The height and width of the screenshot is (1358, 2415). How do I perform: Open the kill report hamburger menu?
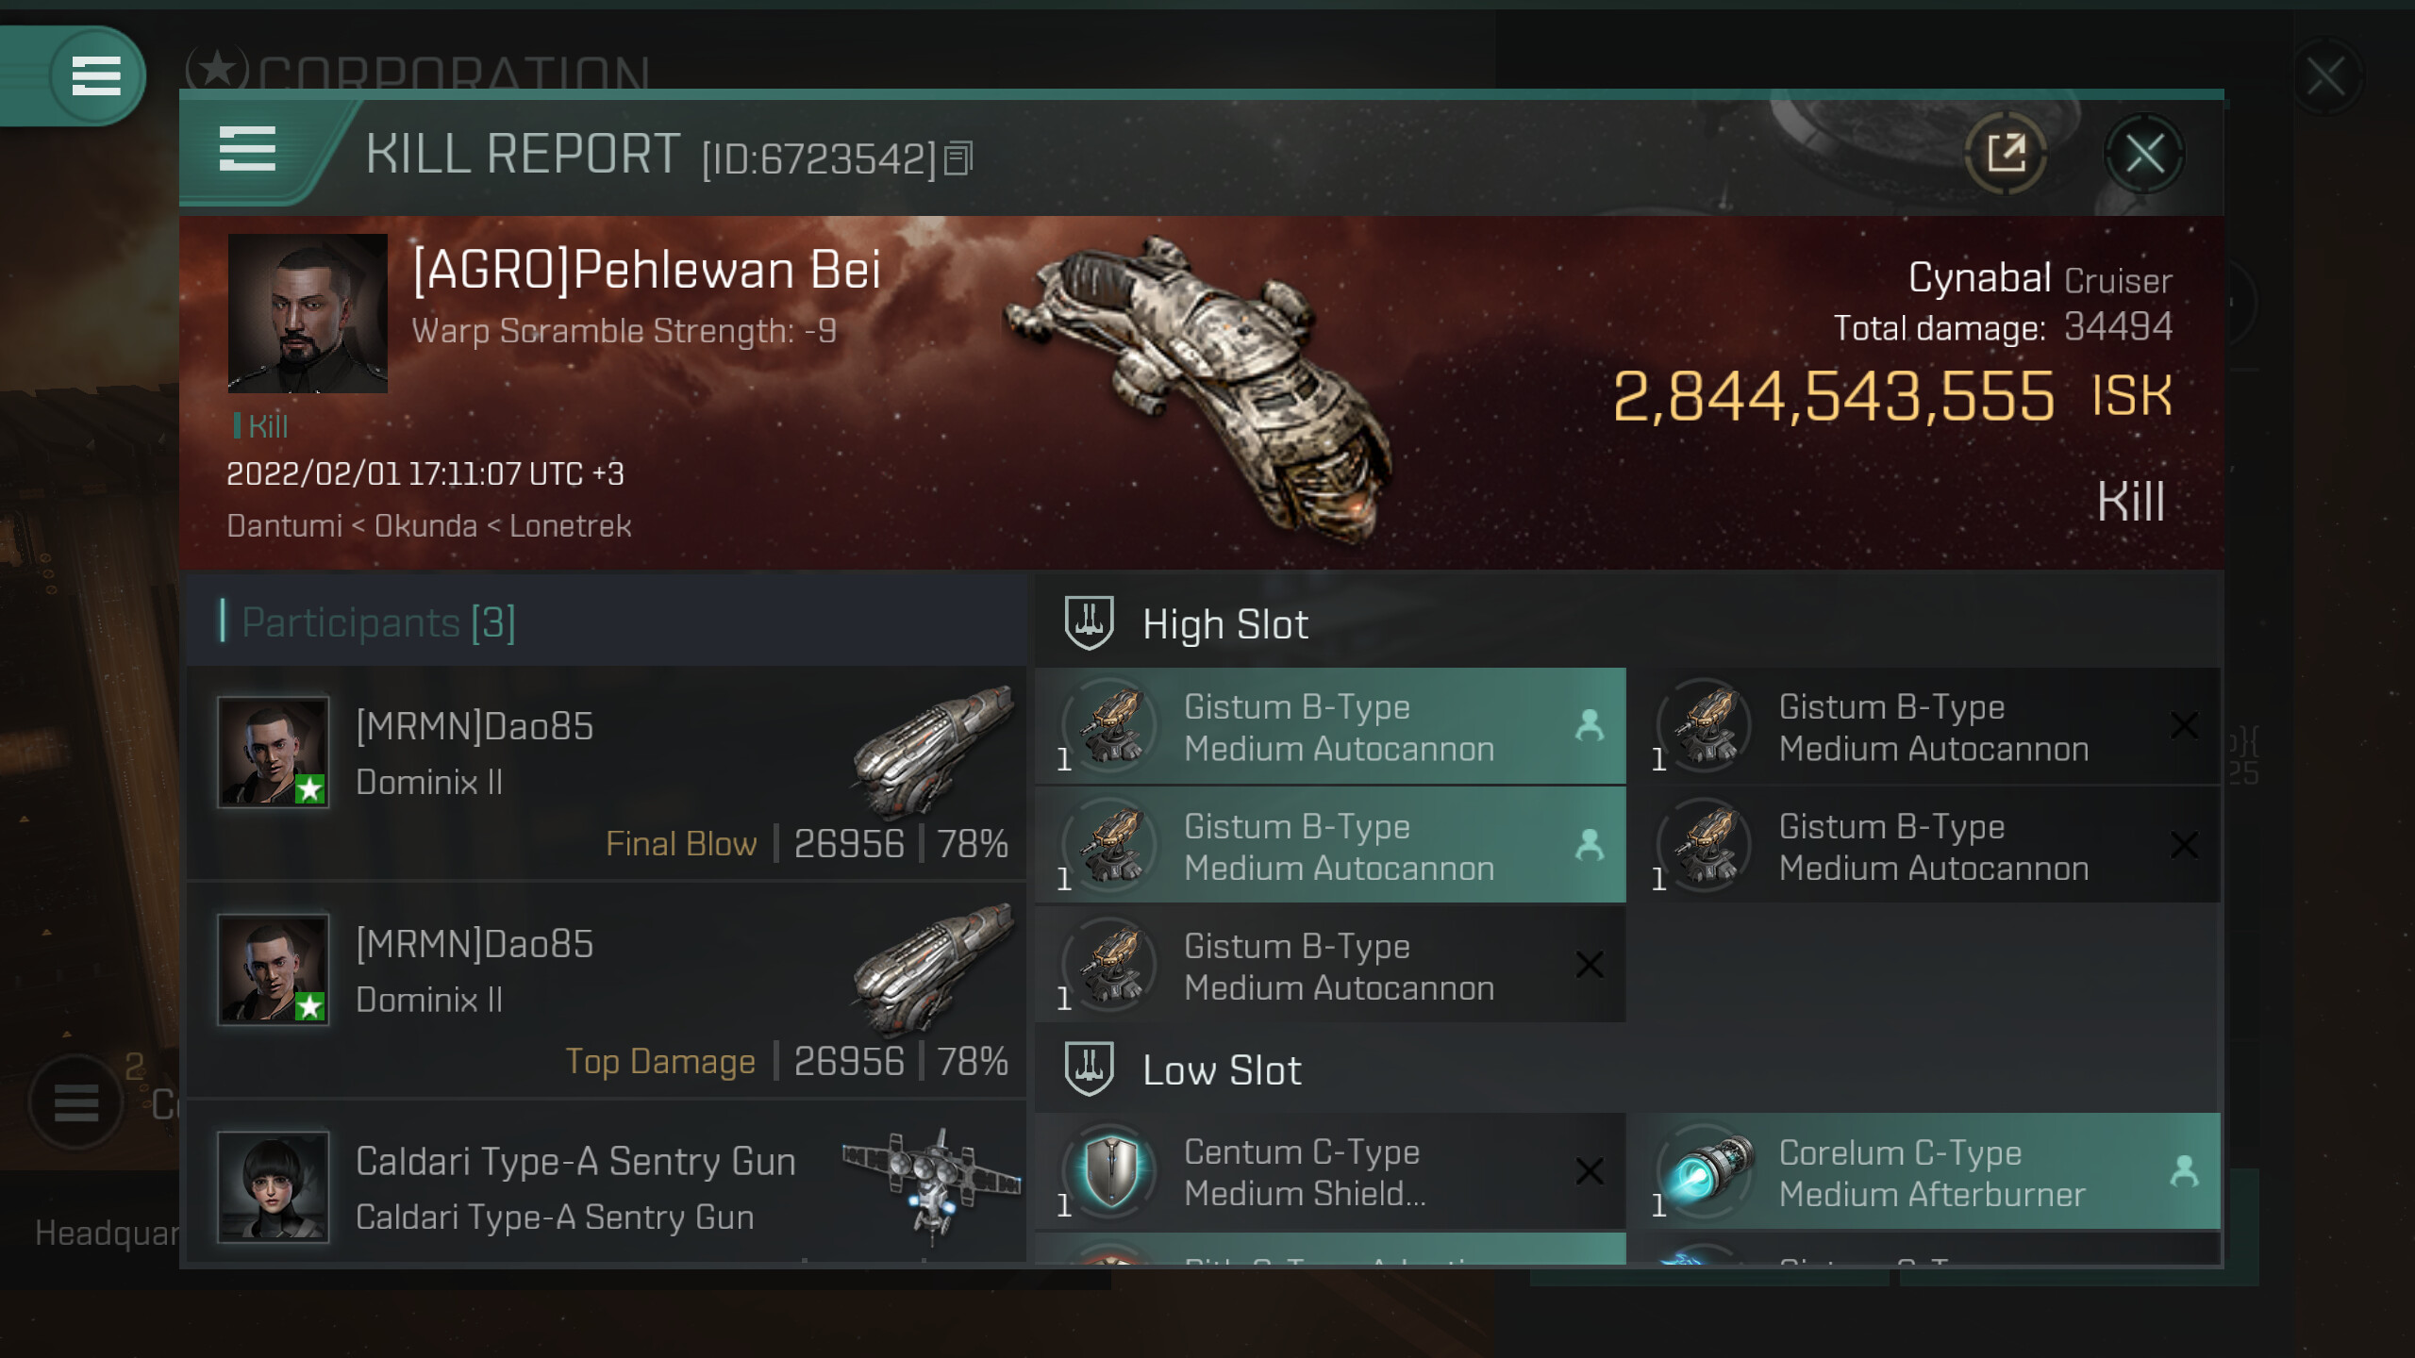click(x=247, y=149)
